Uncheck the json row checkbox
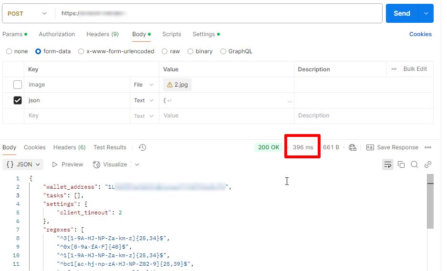The width and height of the screenshot is (447, 271). 17,100
